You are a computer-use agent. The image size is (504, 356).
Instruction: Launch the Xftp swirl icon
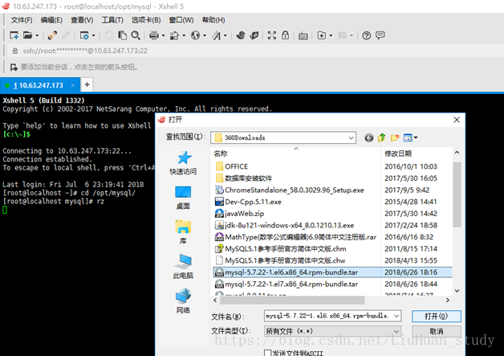tap(241, 35)
